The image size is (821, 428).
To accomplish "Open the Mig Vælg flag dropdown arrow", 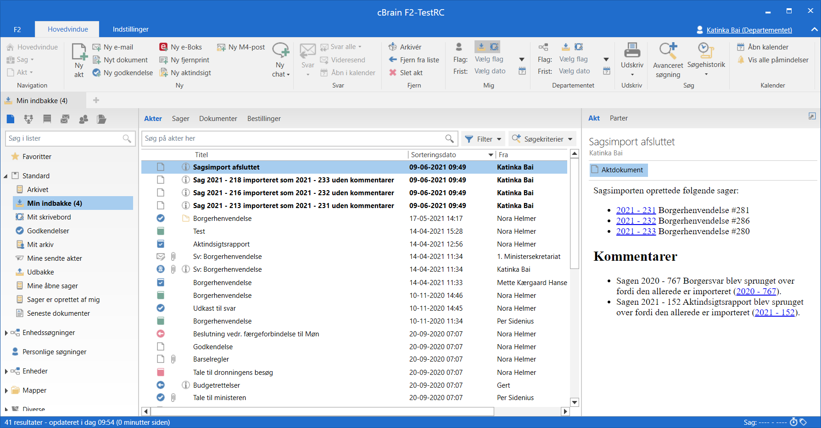I will (522, 59).
